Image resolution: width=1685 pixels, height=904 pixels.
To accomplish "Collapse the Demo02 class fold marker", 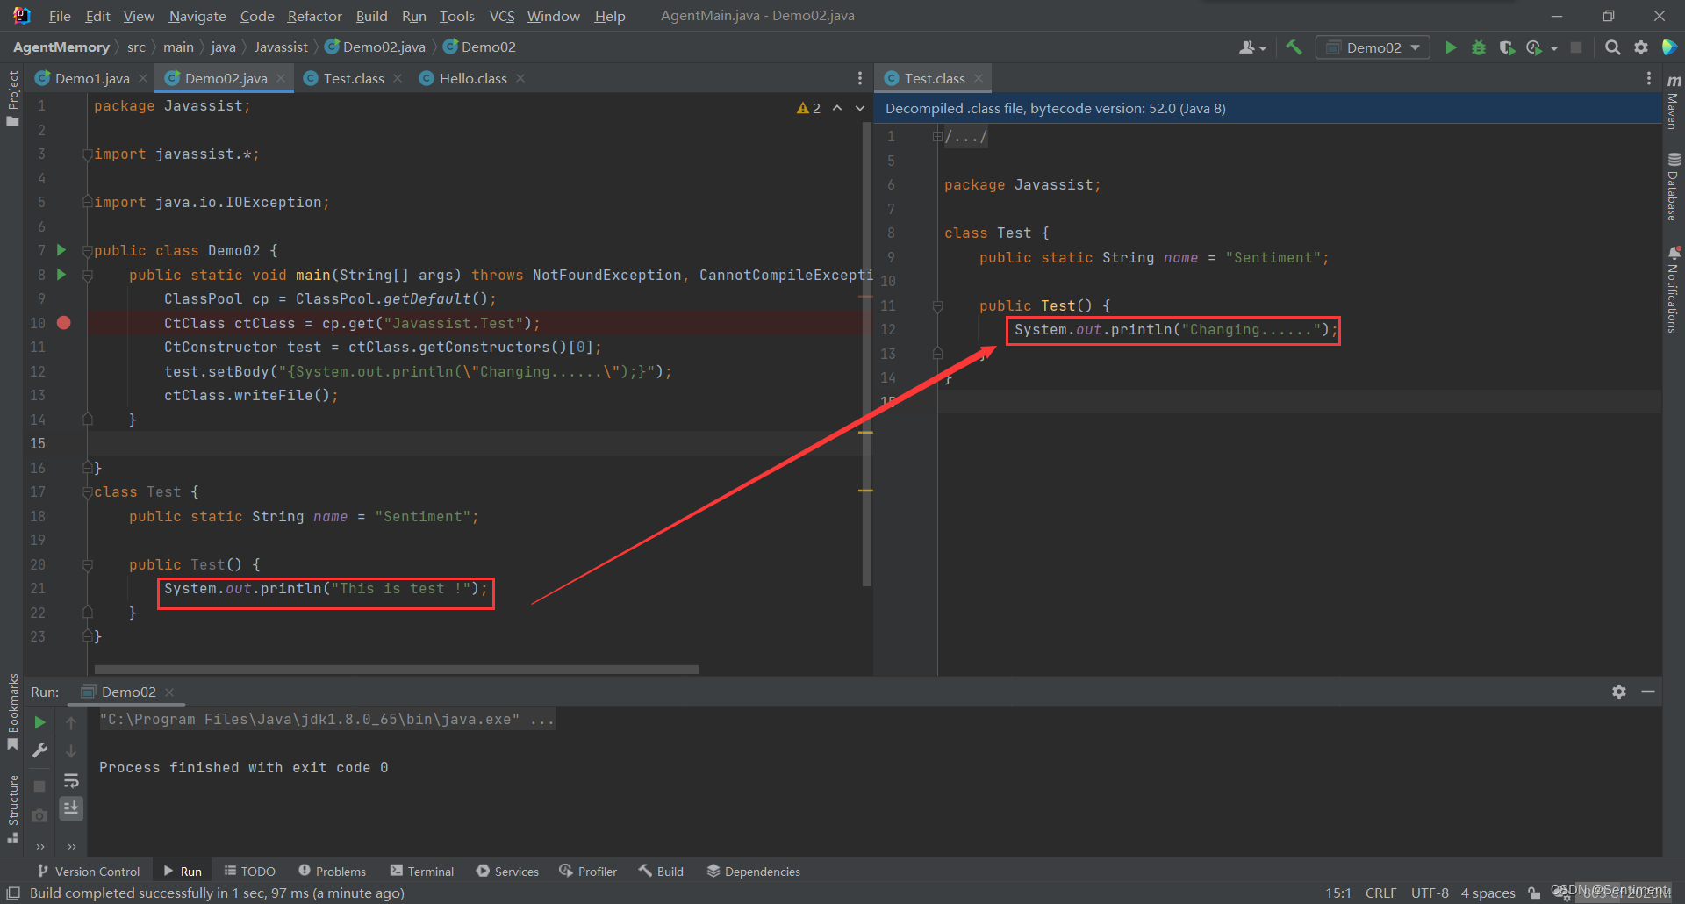I will [87, 251].
